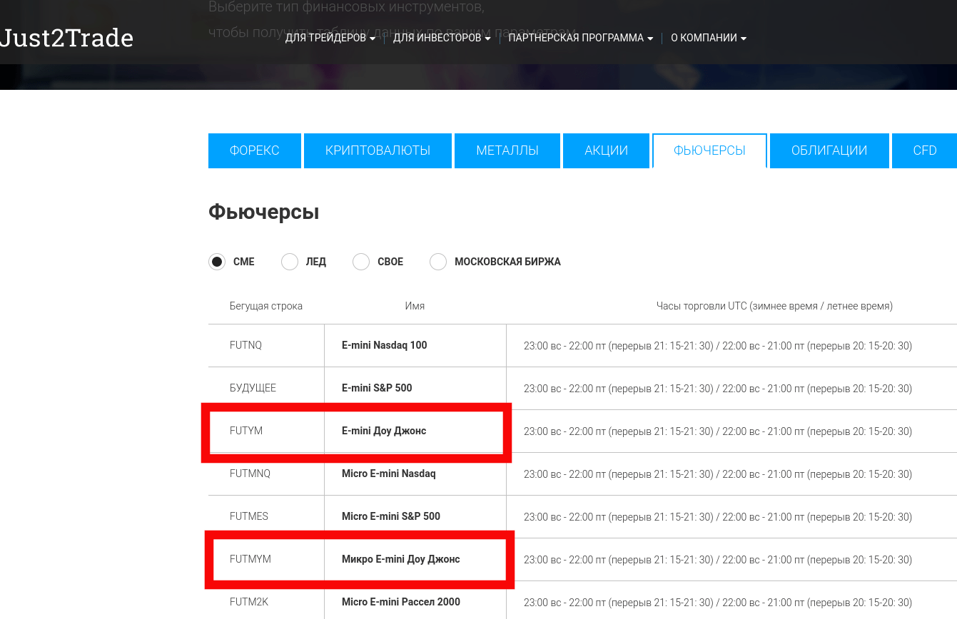Click the Just2Trade logo
This screenshot has width=957, height=619.
[66, 38]
